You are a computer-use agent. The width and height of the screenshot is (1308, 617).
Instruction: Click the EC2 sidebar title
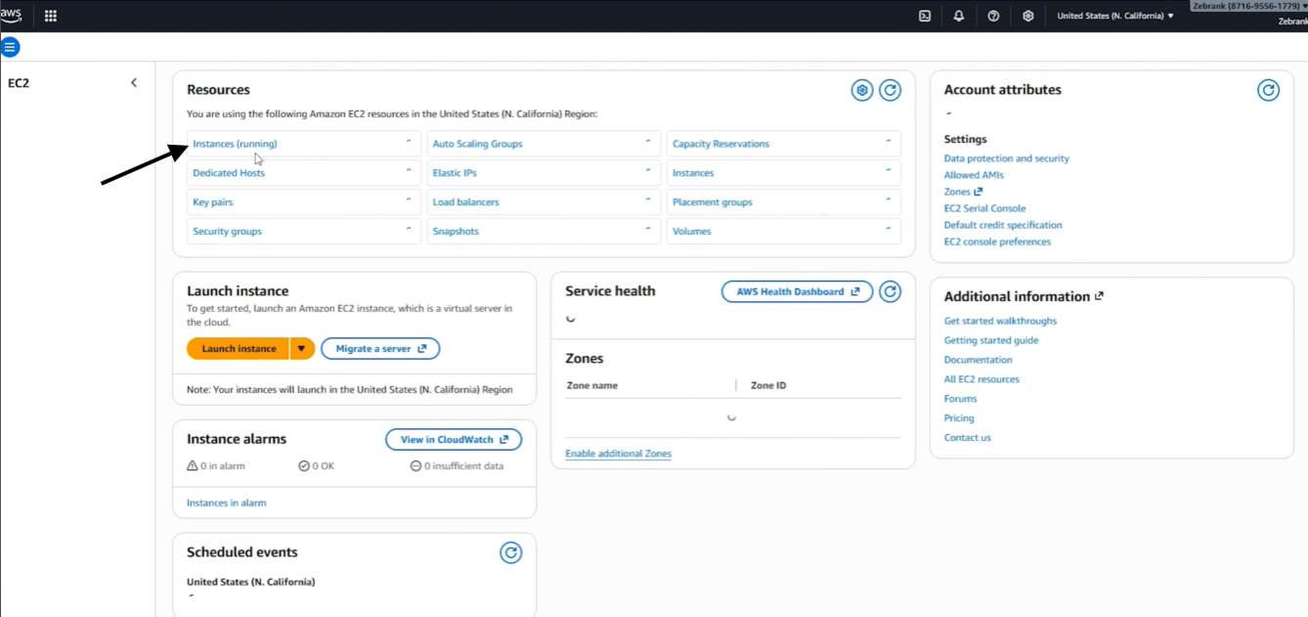tap(19, 83)
